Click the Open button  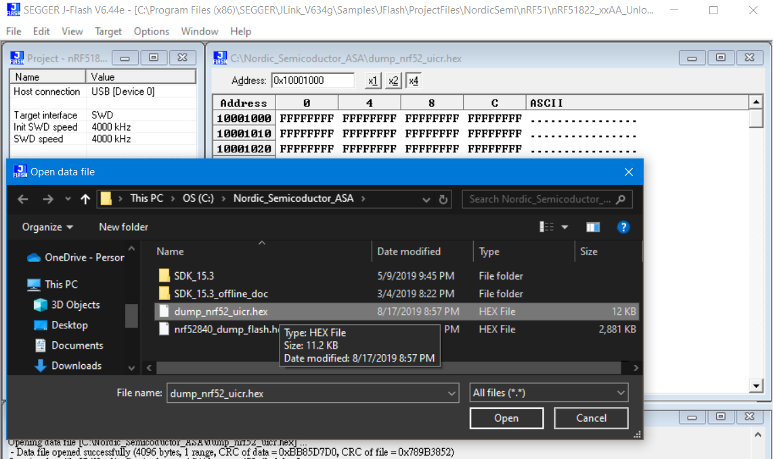506,418
